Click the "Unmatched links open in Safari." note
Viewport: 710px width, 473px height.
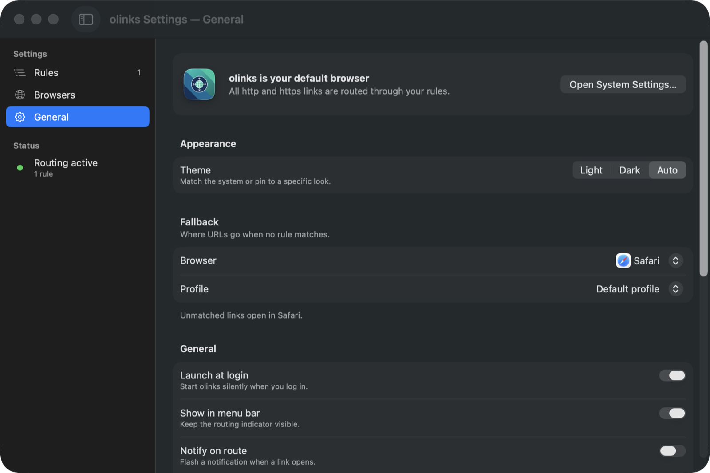241,315
